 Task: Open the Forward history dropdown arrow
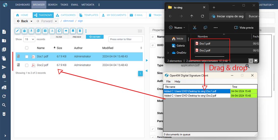click(56, 21)
